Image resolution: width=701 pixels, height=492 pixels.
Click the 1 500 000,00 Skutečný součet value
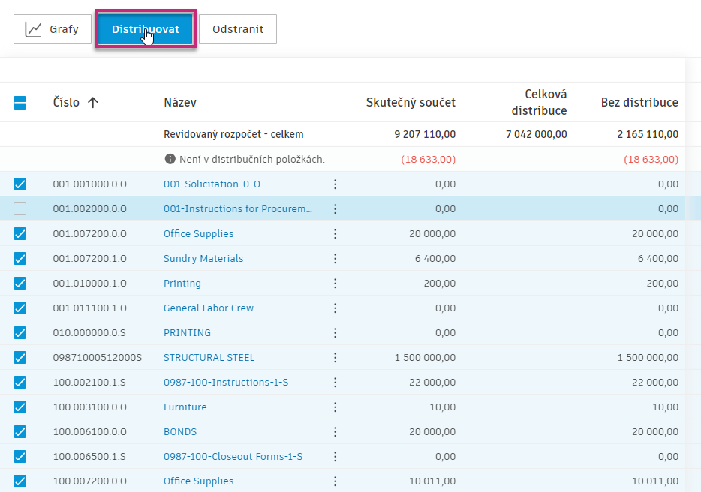425,358
